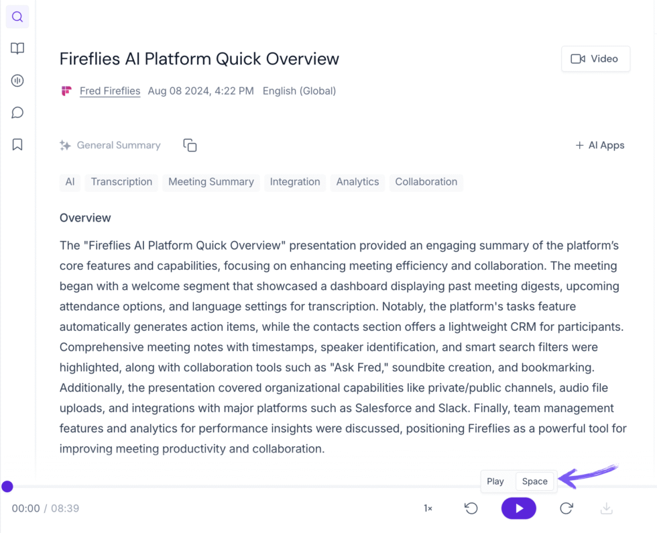Image resolution: width=657 pixels, height=533 pixels.
Task: Open the Video view
Action: (595, 58)
